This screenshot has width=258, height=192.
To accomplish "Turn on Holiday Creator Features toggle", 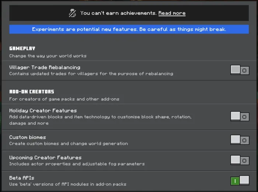I will click(x=240, y=116).
